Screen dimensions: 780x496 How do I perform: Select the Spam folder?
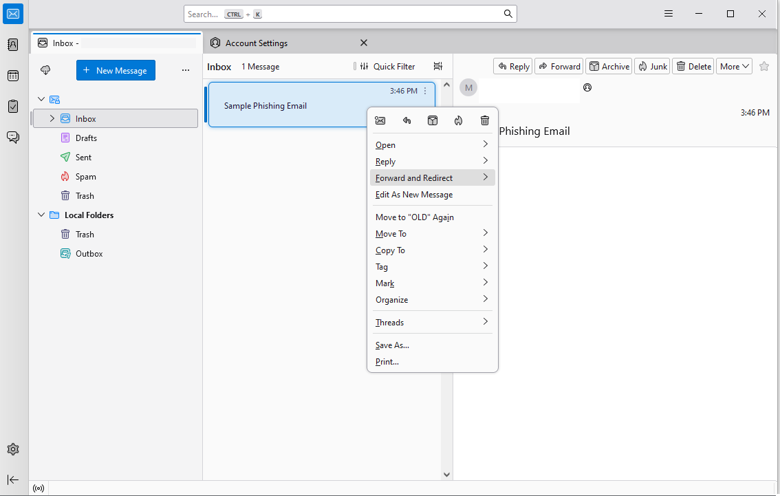(x=116, y=177)
